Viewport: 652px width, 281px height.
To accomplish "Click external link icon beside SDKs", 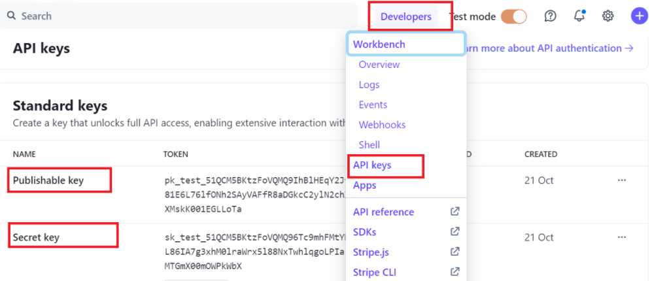I will click(x=455, y=231).
